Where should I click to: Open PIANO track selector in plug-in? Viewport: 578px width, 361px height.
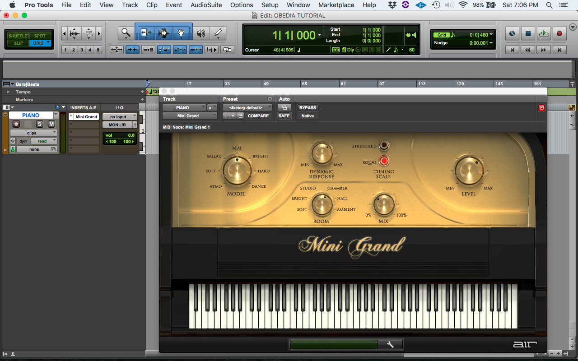pos(185,108)
